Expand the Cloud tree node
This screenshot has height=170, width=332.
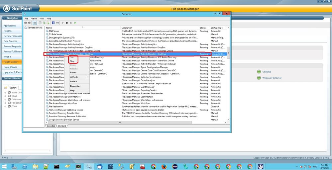tap(5, 96)
